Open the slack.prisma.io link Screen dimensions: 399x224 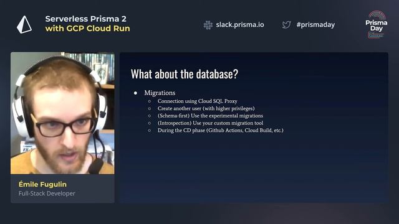tap(240, 25)
